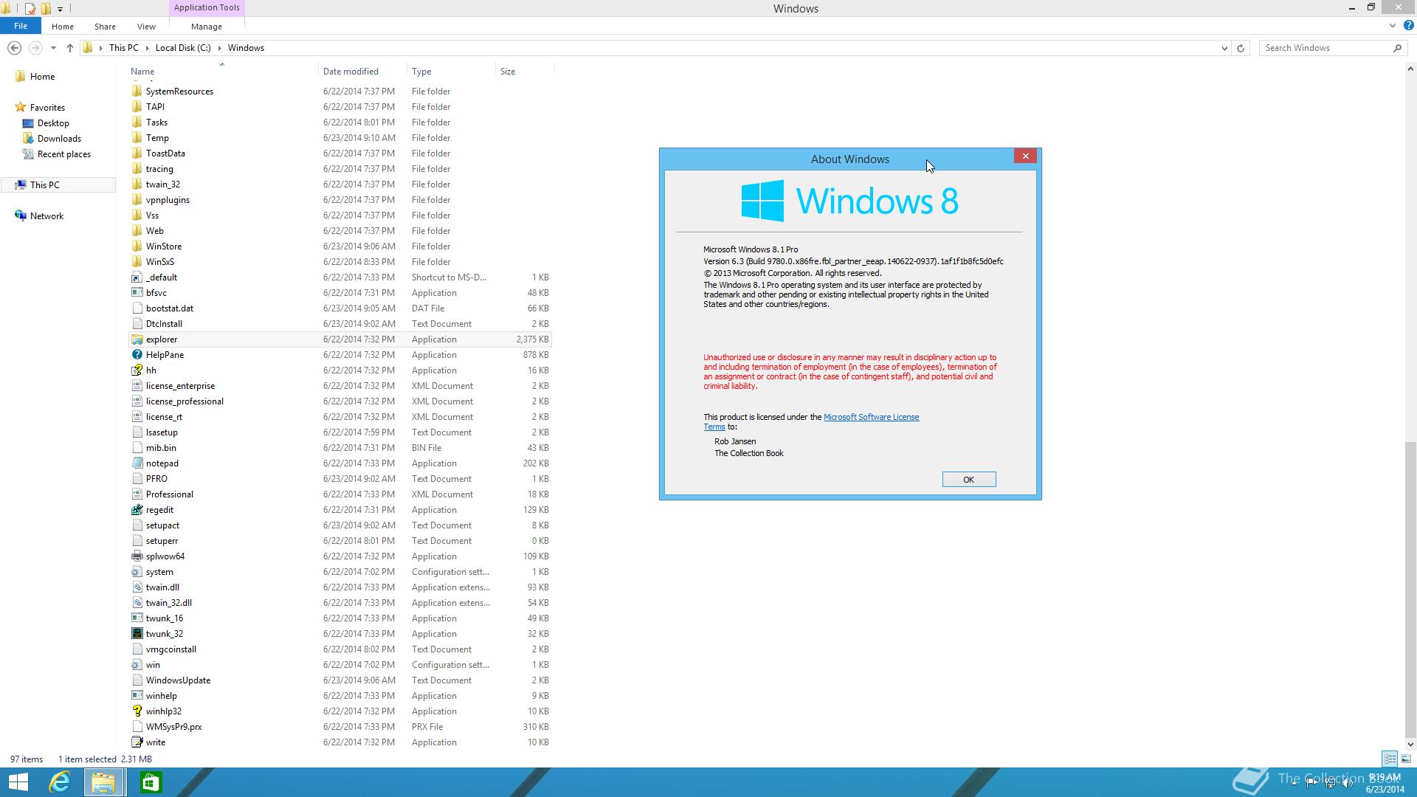Open Recent places in navigation pane

pos(63,154)
